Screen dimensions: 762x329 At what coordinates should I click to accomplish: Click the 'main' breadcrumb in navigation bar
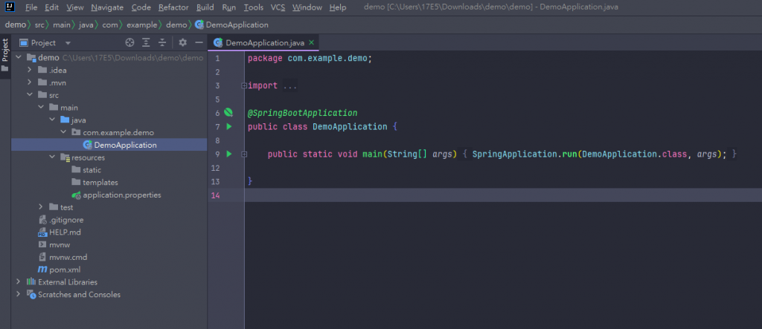[61, 25]
